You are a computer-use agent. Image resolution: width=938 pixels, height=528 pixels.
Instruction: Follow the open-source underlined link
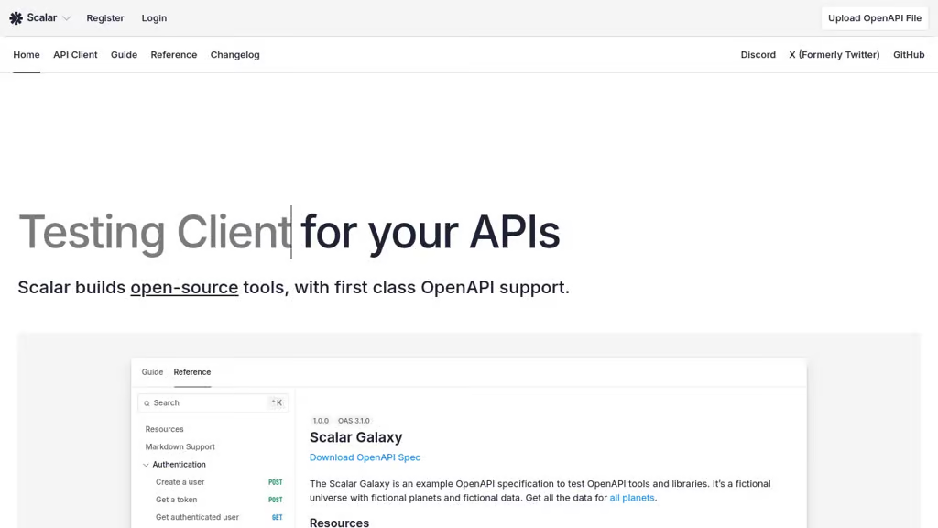coord(184,287)
